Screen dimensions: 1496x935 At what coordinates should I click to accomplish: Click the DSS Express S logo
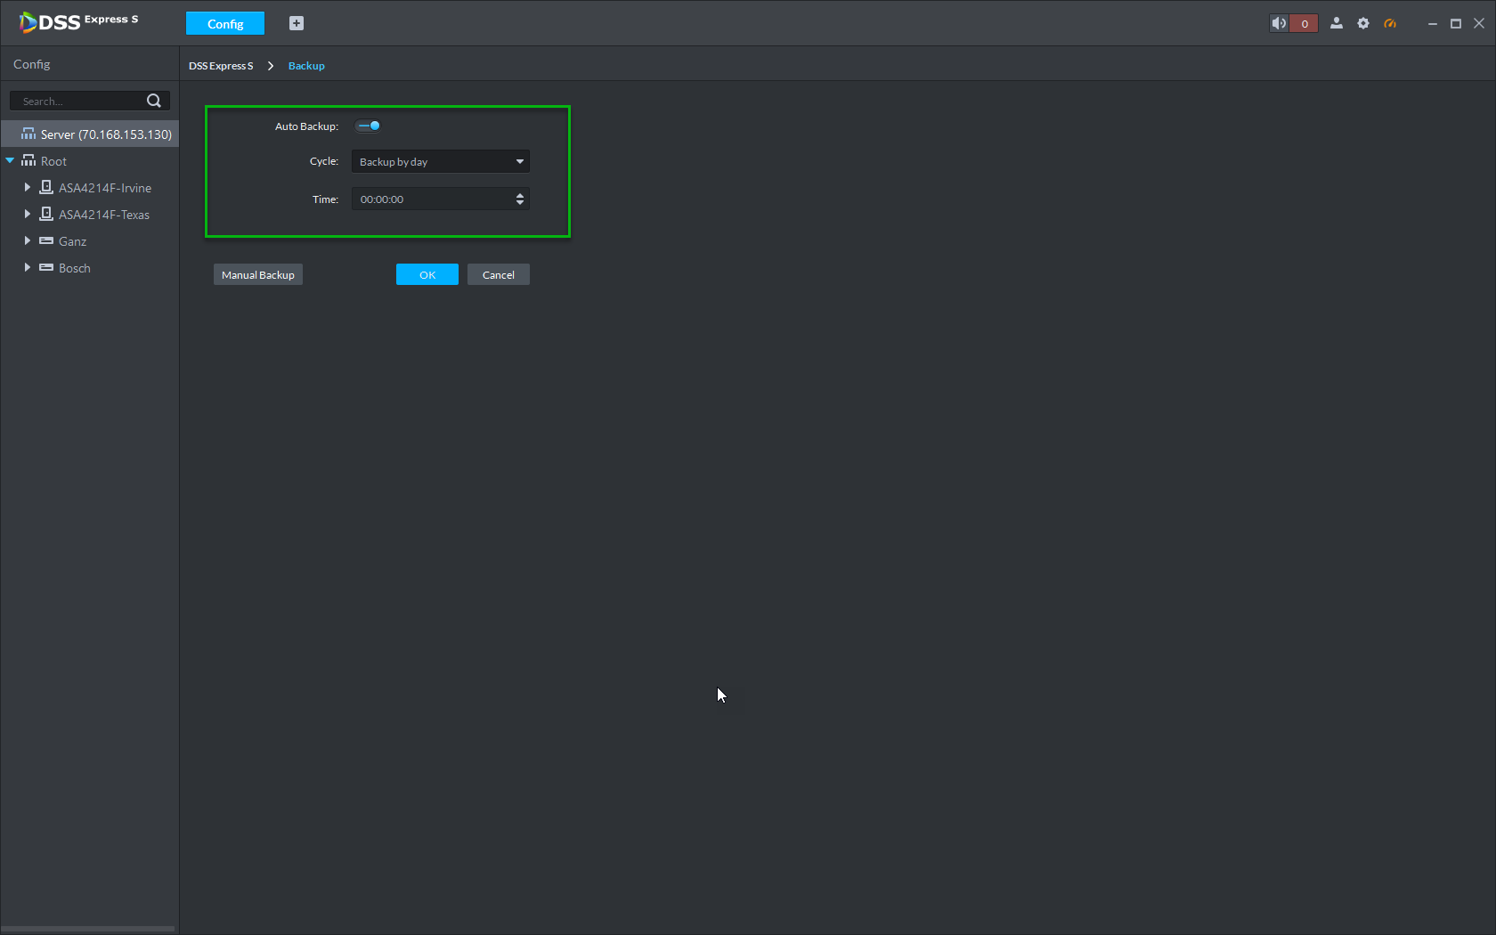[78, 21]
